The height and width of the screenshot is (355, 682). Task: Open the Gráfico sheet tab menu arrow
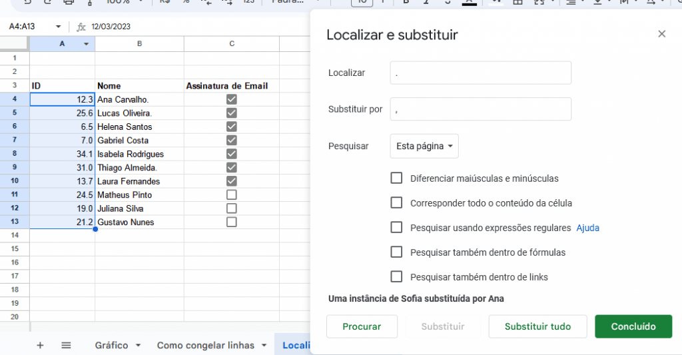pyautogui.click(x=138, y=346)
